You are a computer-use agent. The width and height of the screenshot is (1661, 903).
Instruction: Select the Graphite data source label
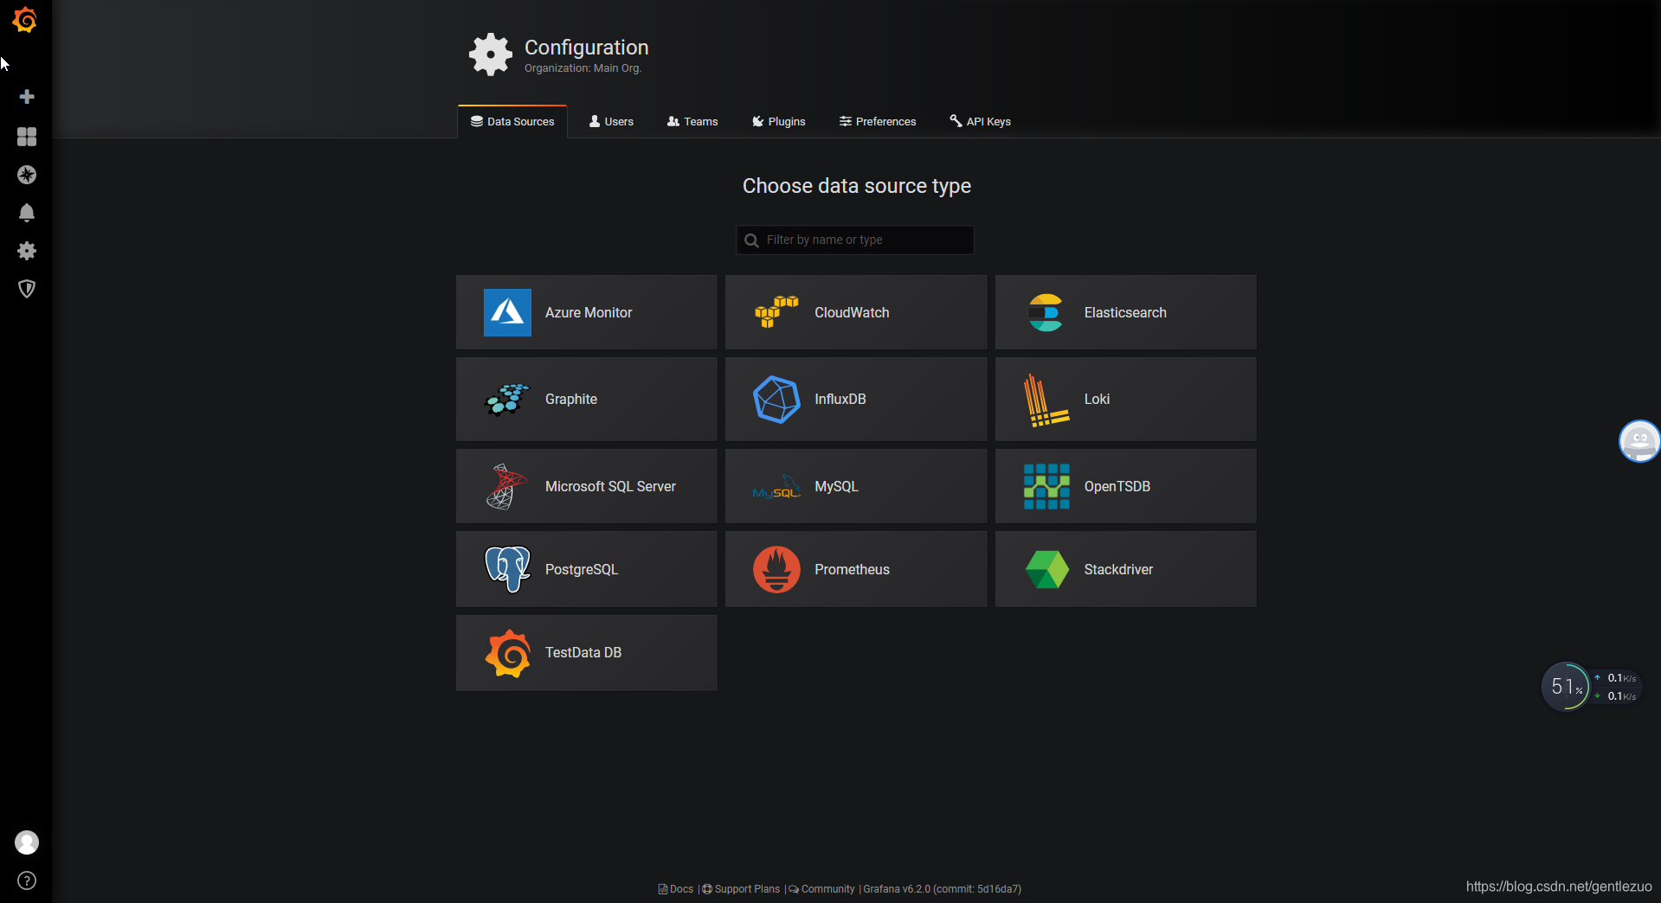pyautogui.click(x=571, y=400)
